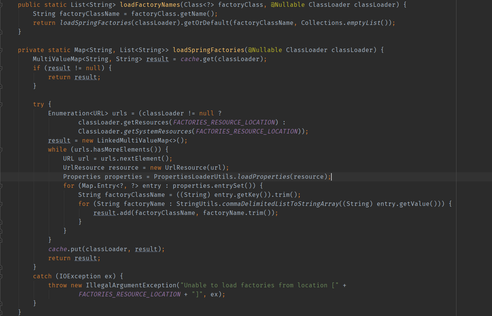Viewport: 492px width, 316px height.
Task: Click the 'if (result != null)' condition
Action: [69, 68]
